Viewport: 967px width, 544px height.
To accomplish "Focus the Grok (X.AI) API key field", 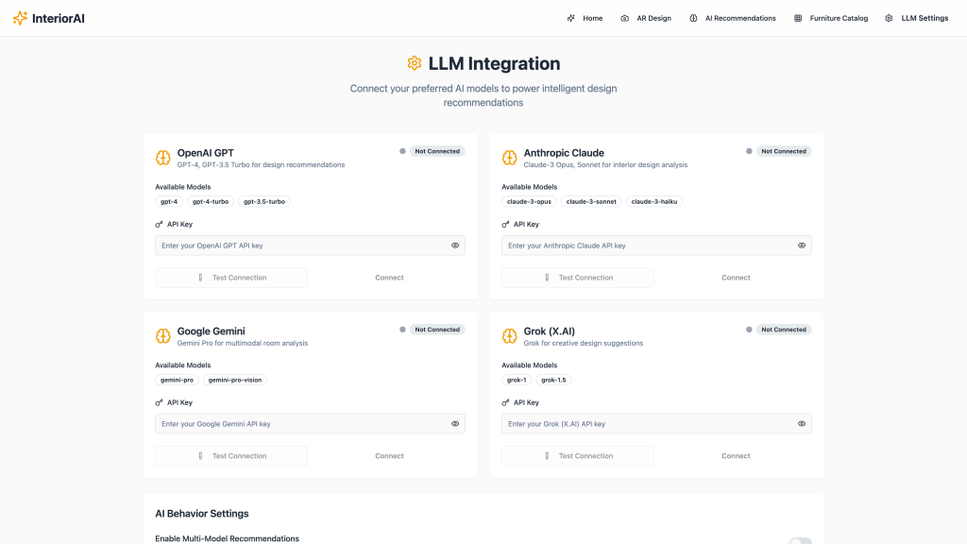I will coord(657,424).
